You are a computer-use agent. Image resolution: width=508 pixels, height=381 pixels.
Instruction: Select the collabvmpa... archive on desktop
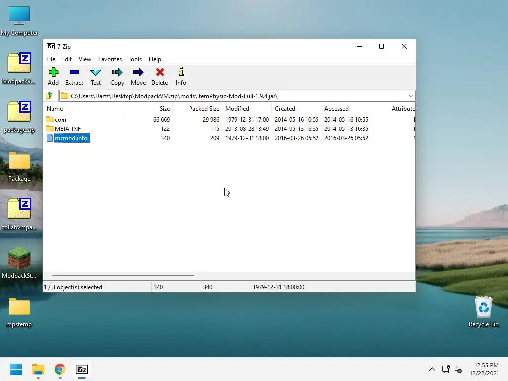19,214
